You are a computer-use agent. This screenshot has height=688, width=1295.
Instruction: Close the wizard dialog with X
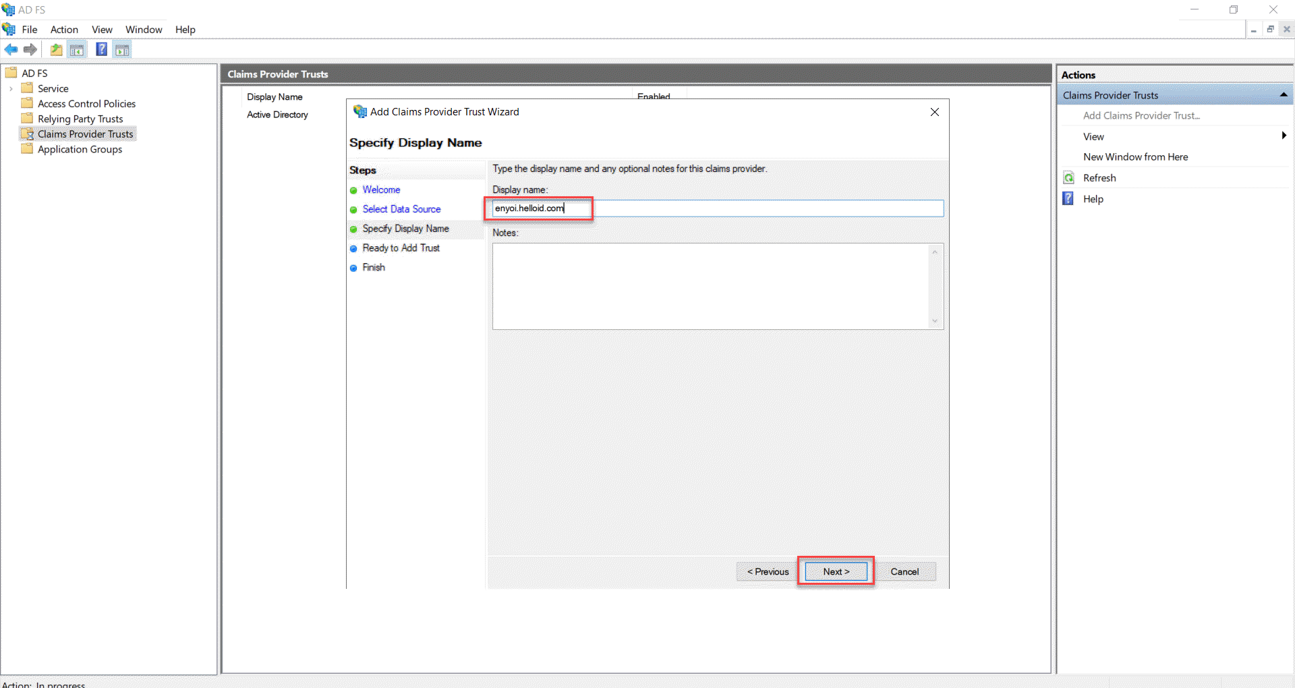pos(935,112)
